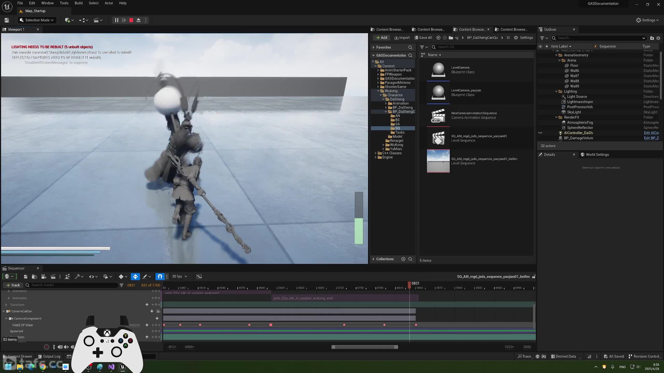Viewport: 664px width, 373px height.
Task: Save the current level icon
Action: [x=7, y=20]
